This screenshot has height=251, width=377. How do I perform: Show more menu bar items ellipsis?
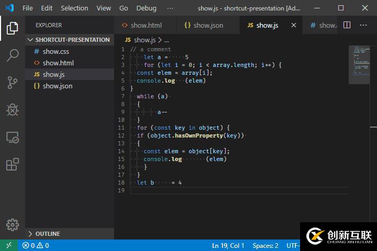tap(170, 8)
